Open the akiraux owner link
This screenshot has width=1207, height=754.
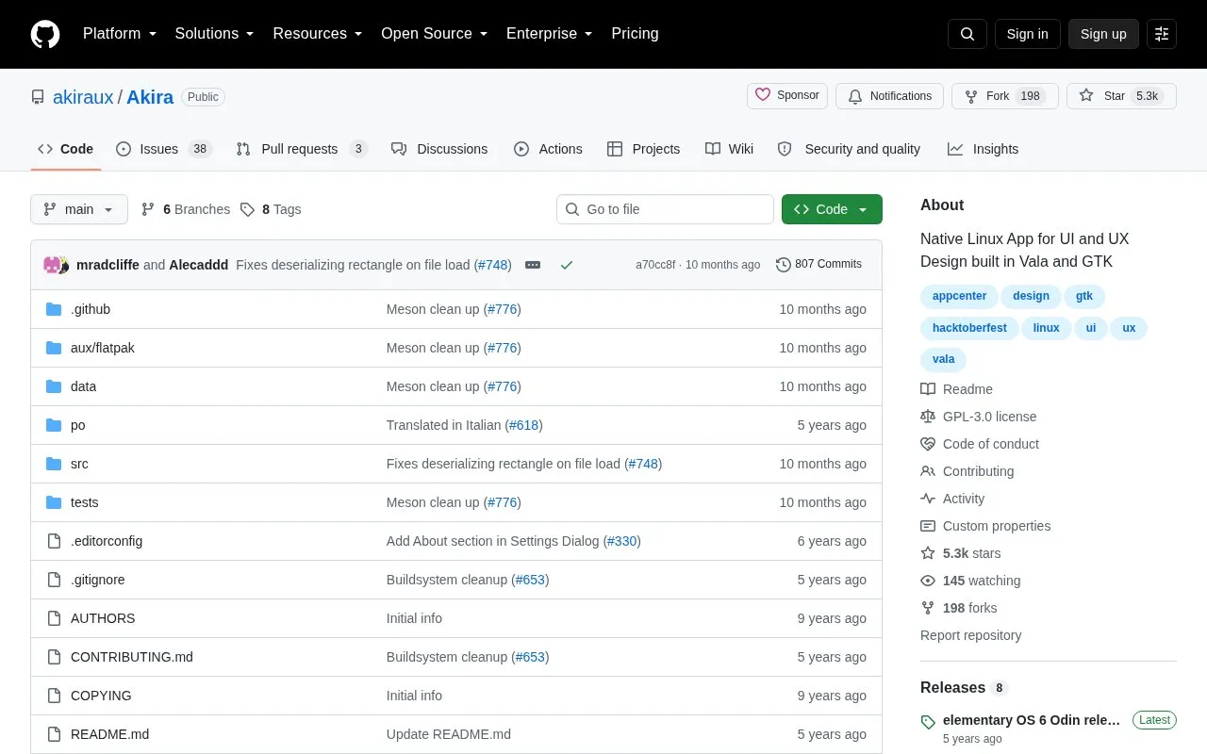click(x=83, y=97)
